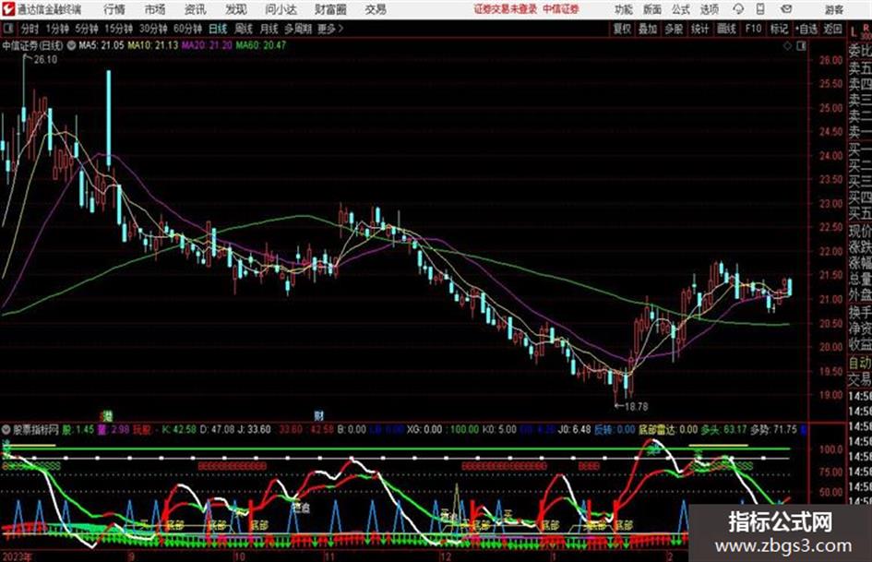The width and height of the screenshot is (872, 562).
Task: Open the 多周期 multi-period view
Action: pos(298,29)
